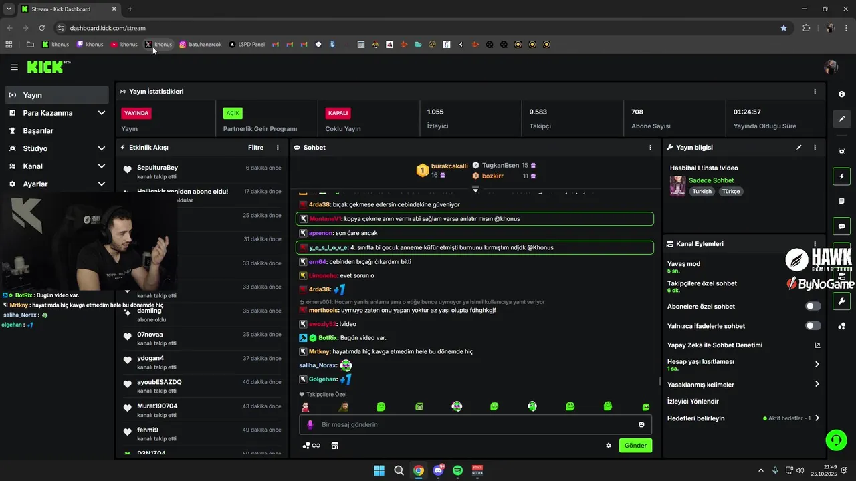Click the Turkish tag in Yayın bilgisi
This screenshot has width=856, height=481.
pos(702,191)
